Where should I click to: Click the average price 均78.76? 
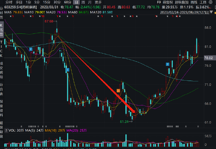(153, 7)
